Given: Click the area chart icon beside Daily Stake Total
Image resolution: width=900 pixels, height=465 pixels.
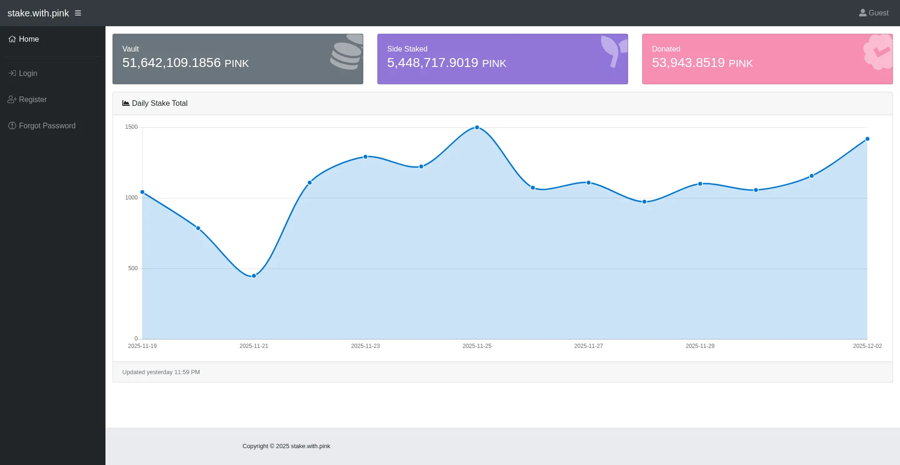Looking at the screenshot, I should pyautogui.click(x=126, y=103).
